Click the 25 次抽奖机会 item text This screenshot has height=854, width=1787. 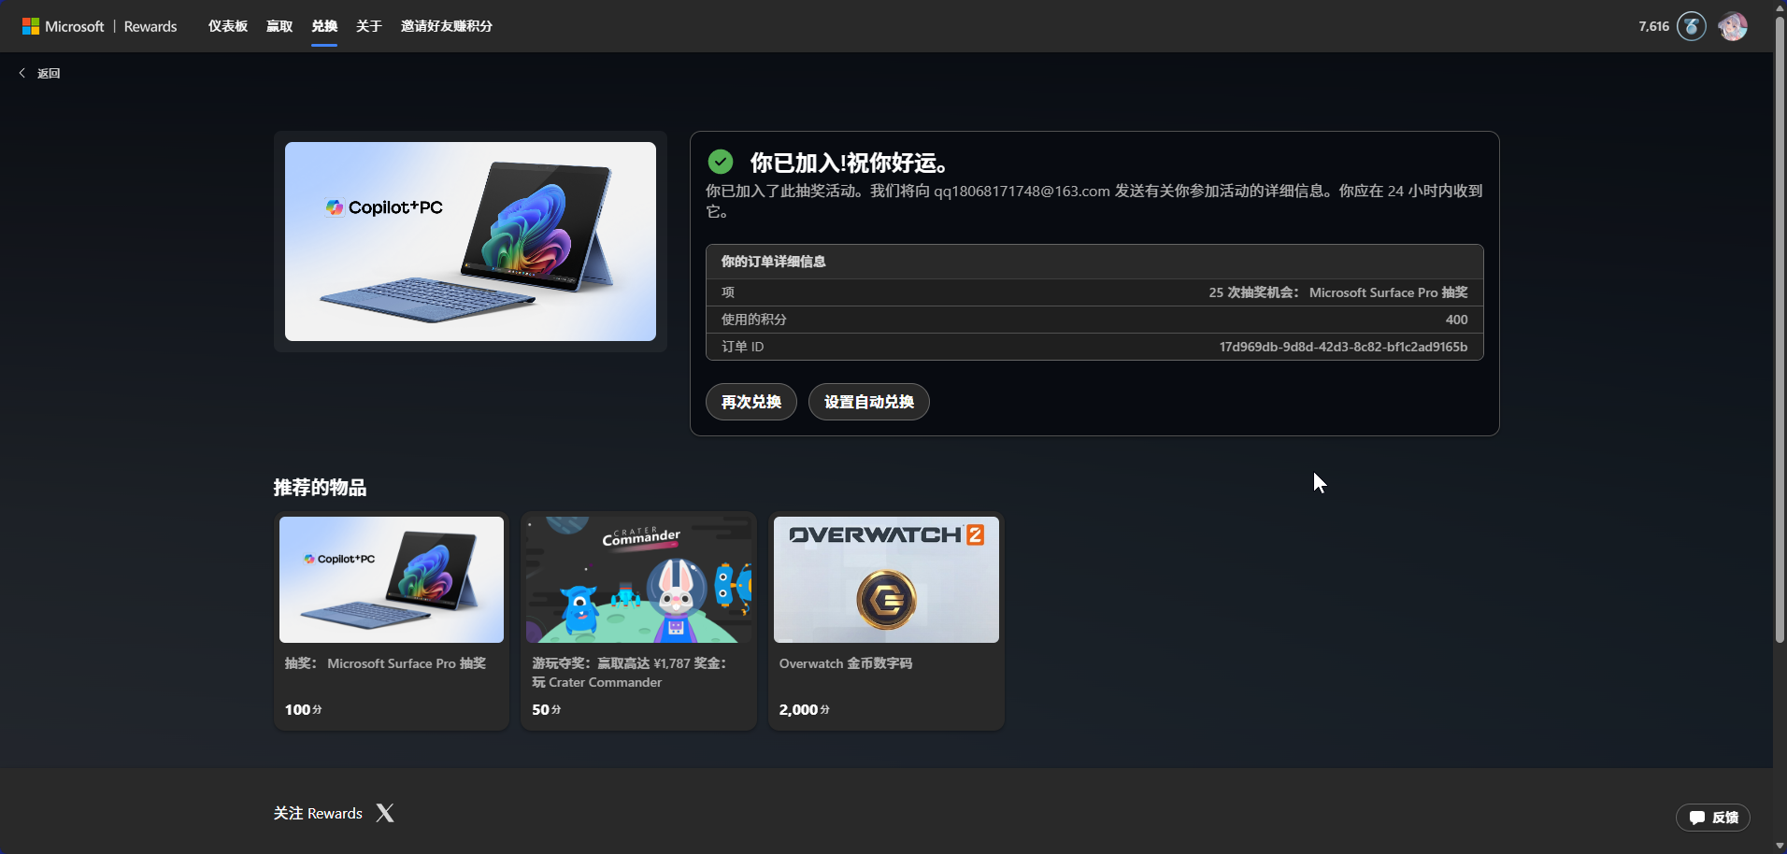(1337, 292)
